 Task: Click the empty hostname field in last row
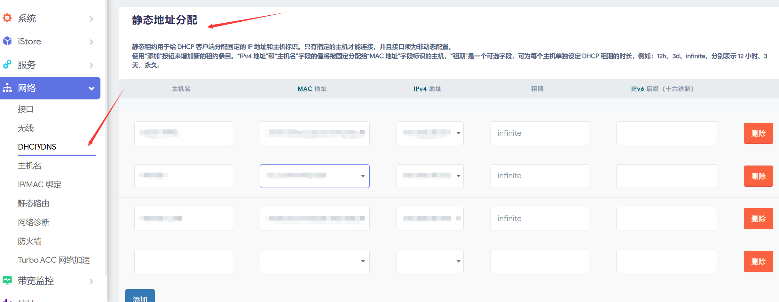tap(184, 261)
